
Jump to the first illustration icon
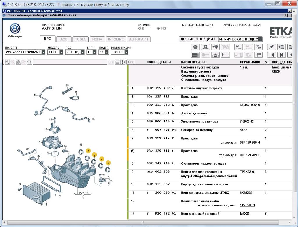pos(272,55)
